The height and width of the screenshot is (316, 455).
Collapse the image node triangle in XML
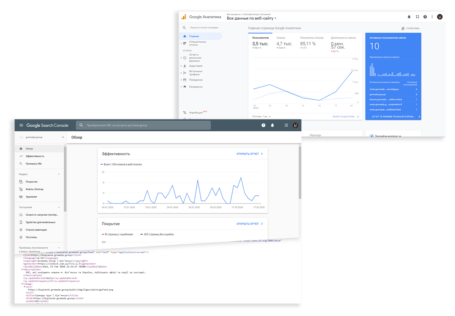click(x=22, y=284)
